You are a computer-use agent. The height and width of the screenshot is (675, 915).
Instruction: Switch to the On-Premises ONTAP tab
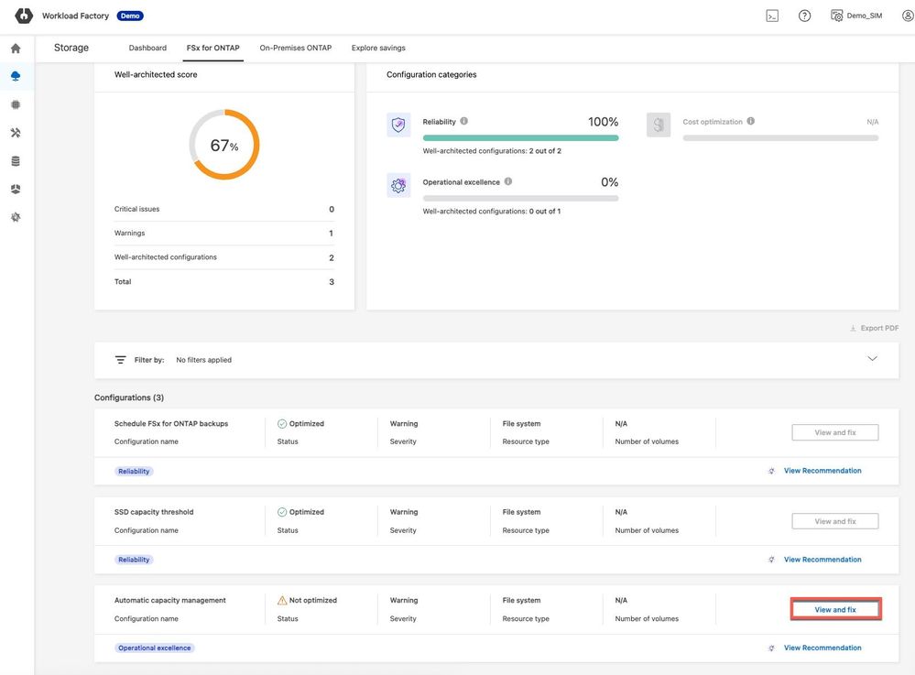click(296, 48)
